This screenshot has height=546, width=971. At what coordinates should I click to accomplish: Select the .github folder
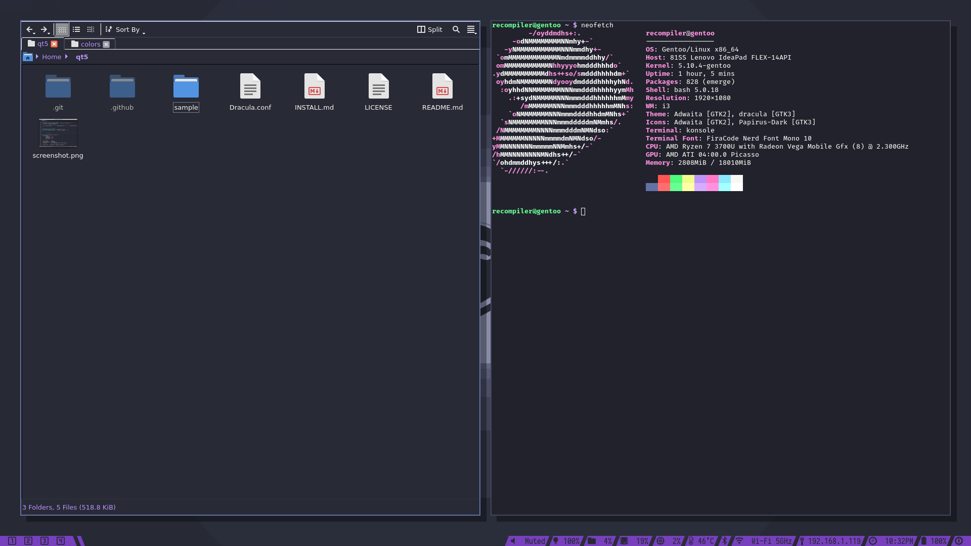coord(122,92)
